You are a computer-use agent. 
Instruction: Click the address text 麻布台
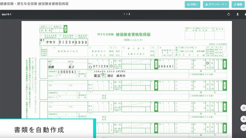(x=121, y=76)
